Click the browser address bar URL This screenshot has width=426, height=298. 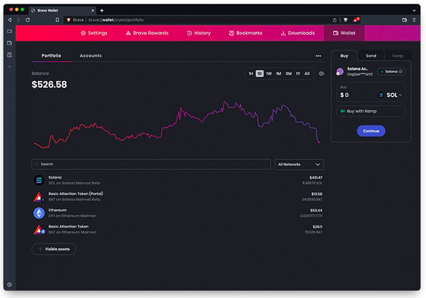pos(116,20)
